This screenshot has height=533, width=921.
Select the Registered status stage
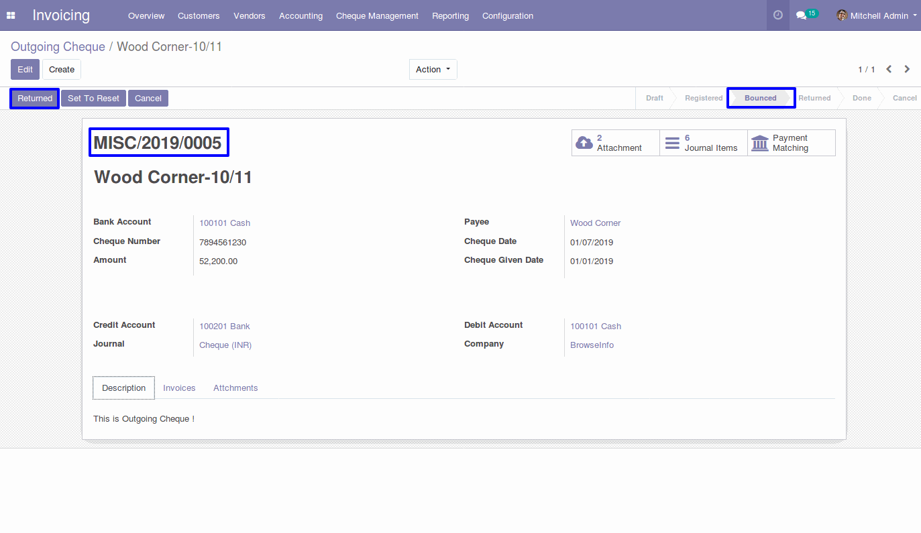[x=704, y=98]
